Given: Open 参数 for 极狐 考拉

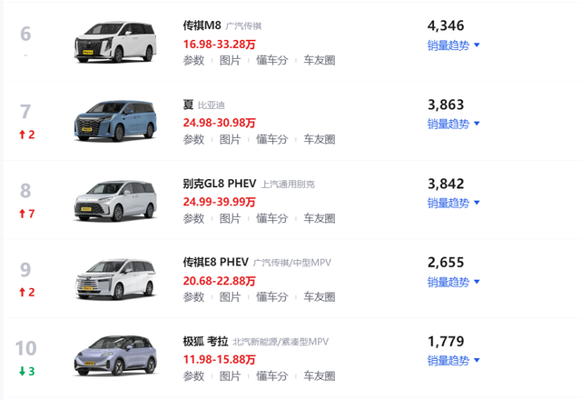Looking at the screenshot, I should pyautogui.click(x=193, y=376).
